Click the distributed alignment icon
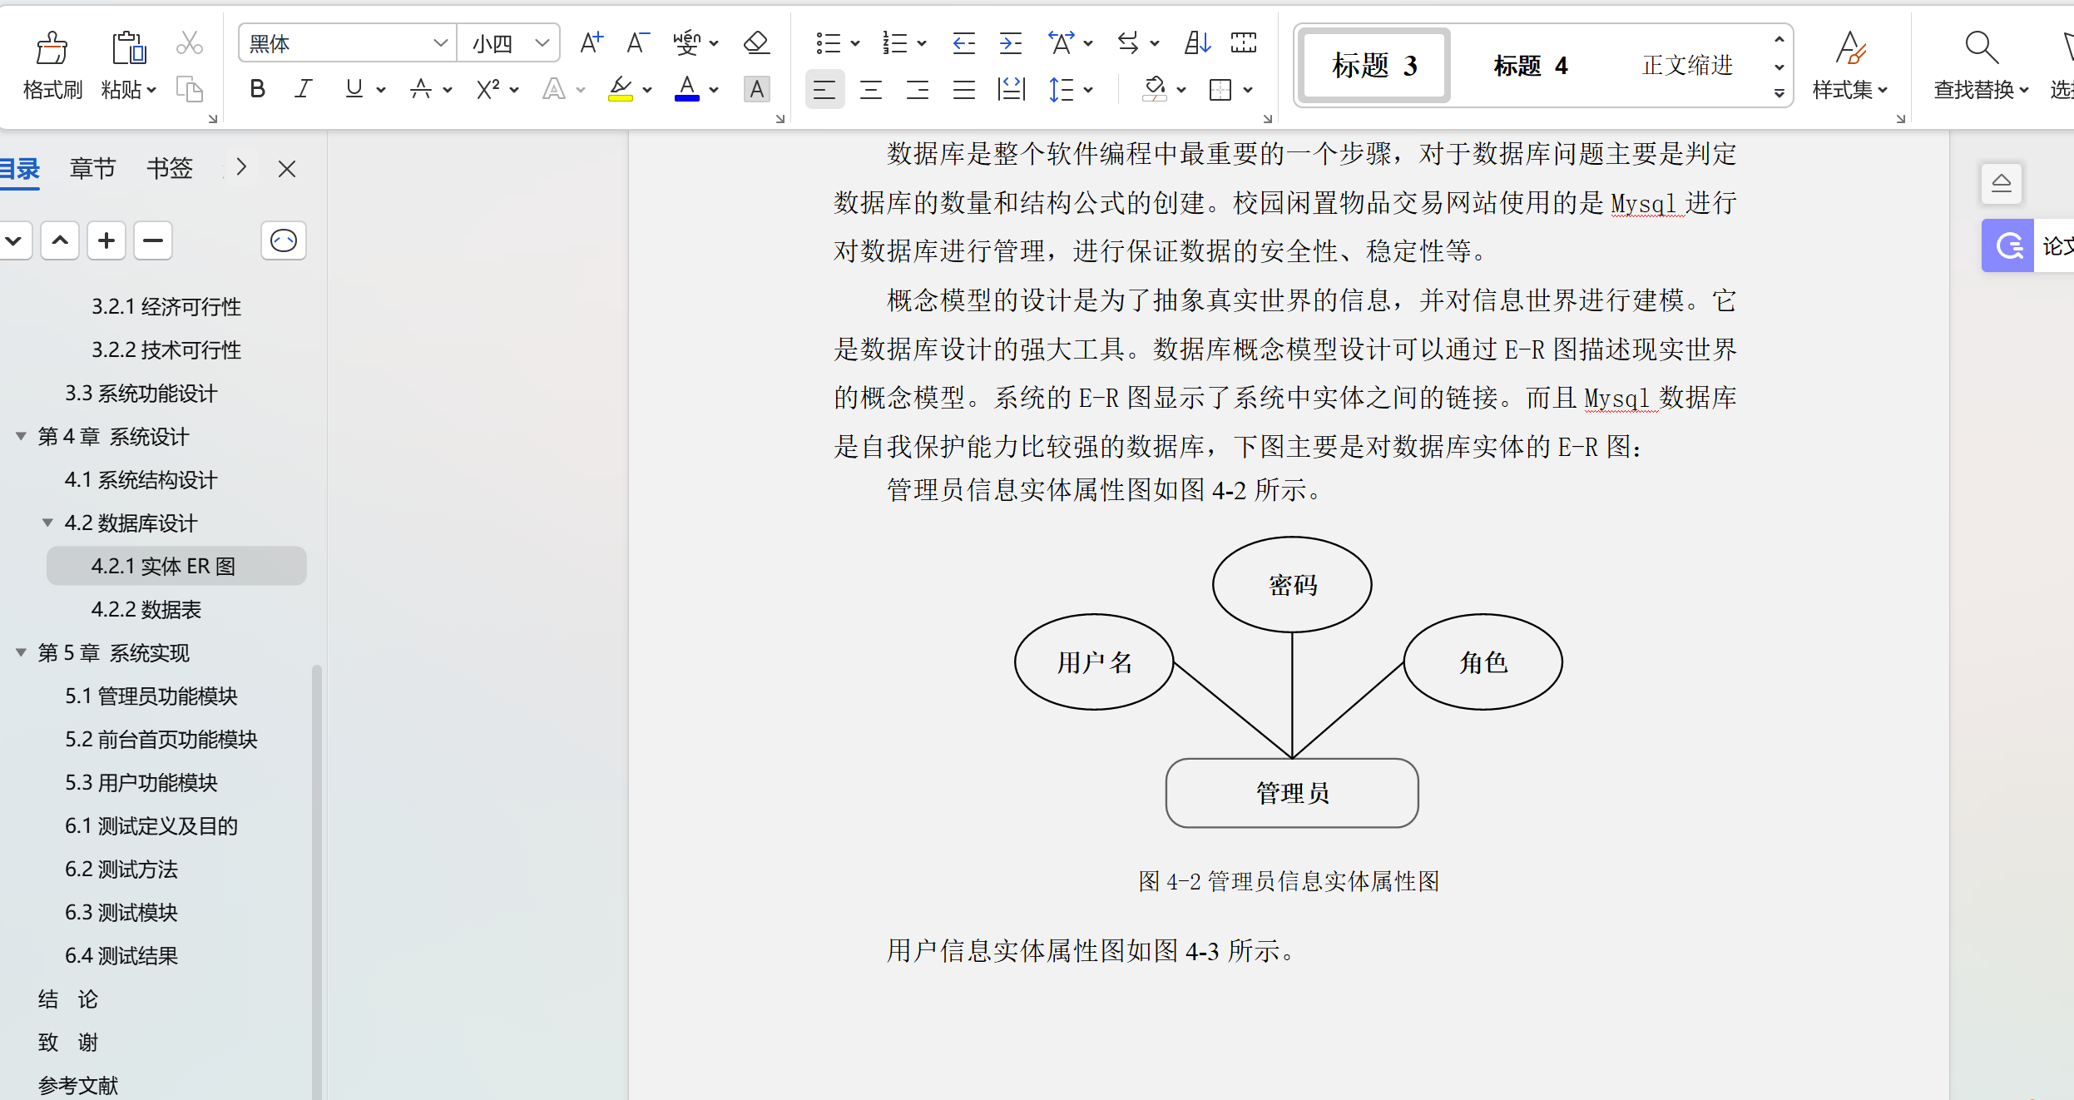This screenshot has height=1100, width=2074. pyautogui.click(x=1011, y=88)
